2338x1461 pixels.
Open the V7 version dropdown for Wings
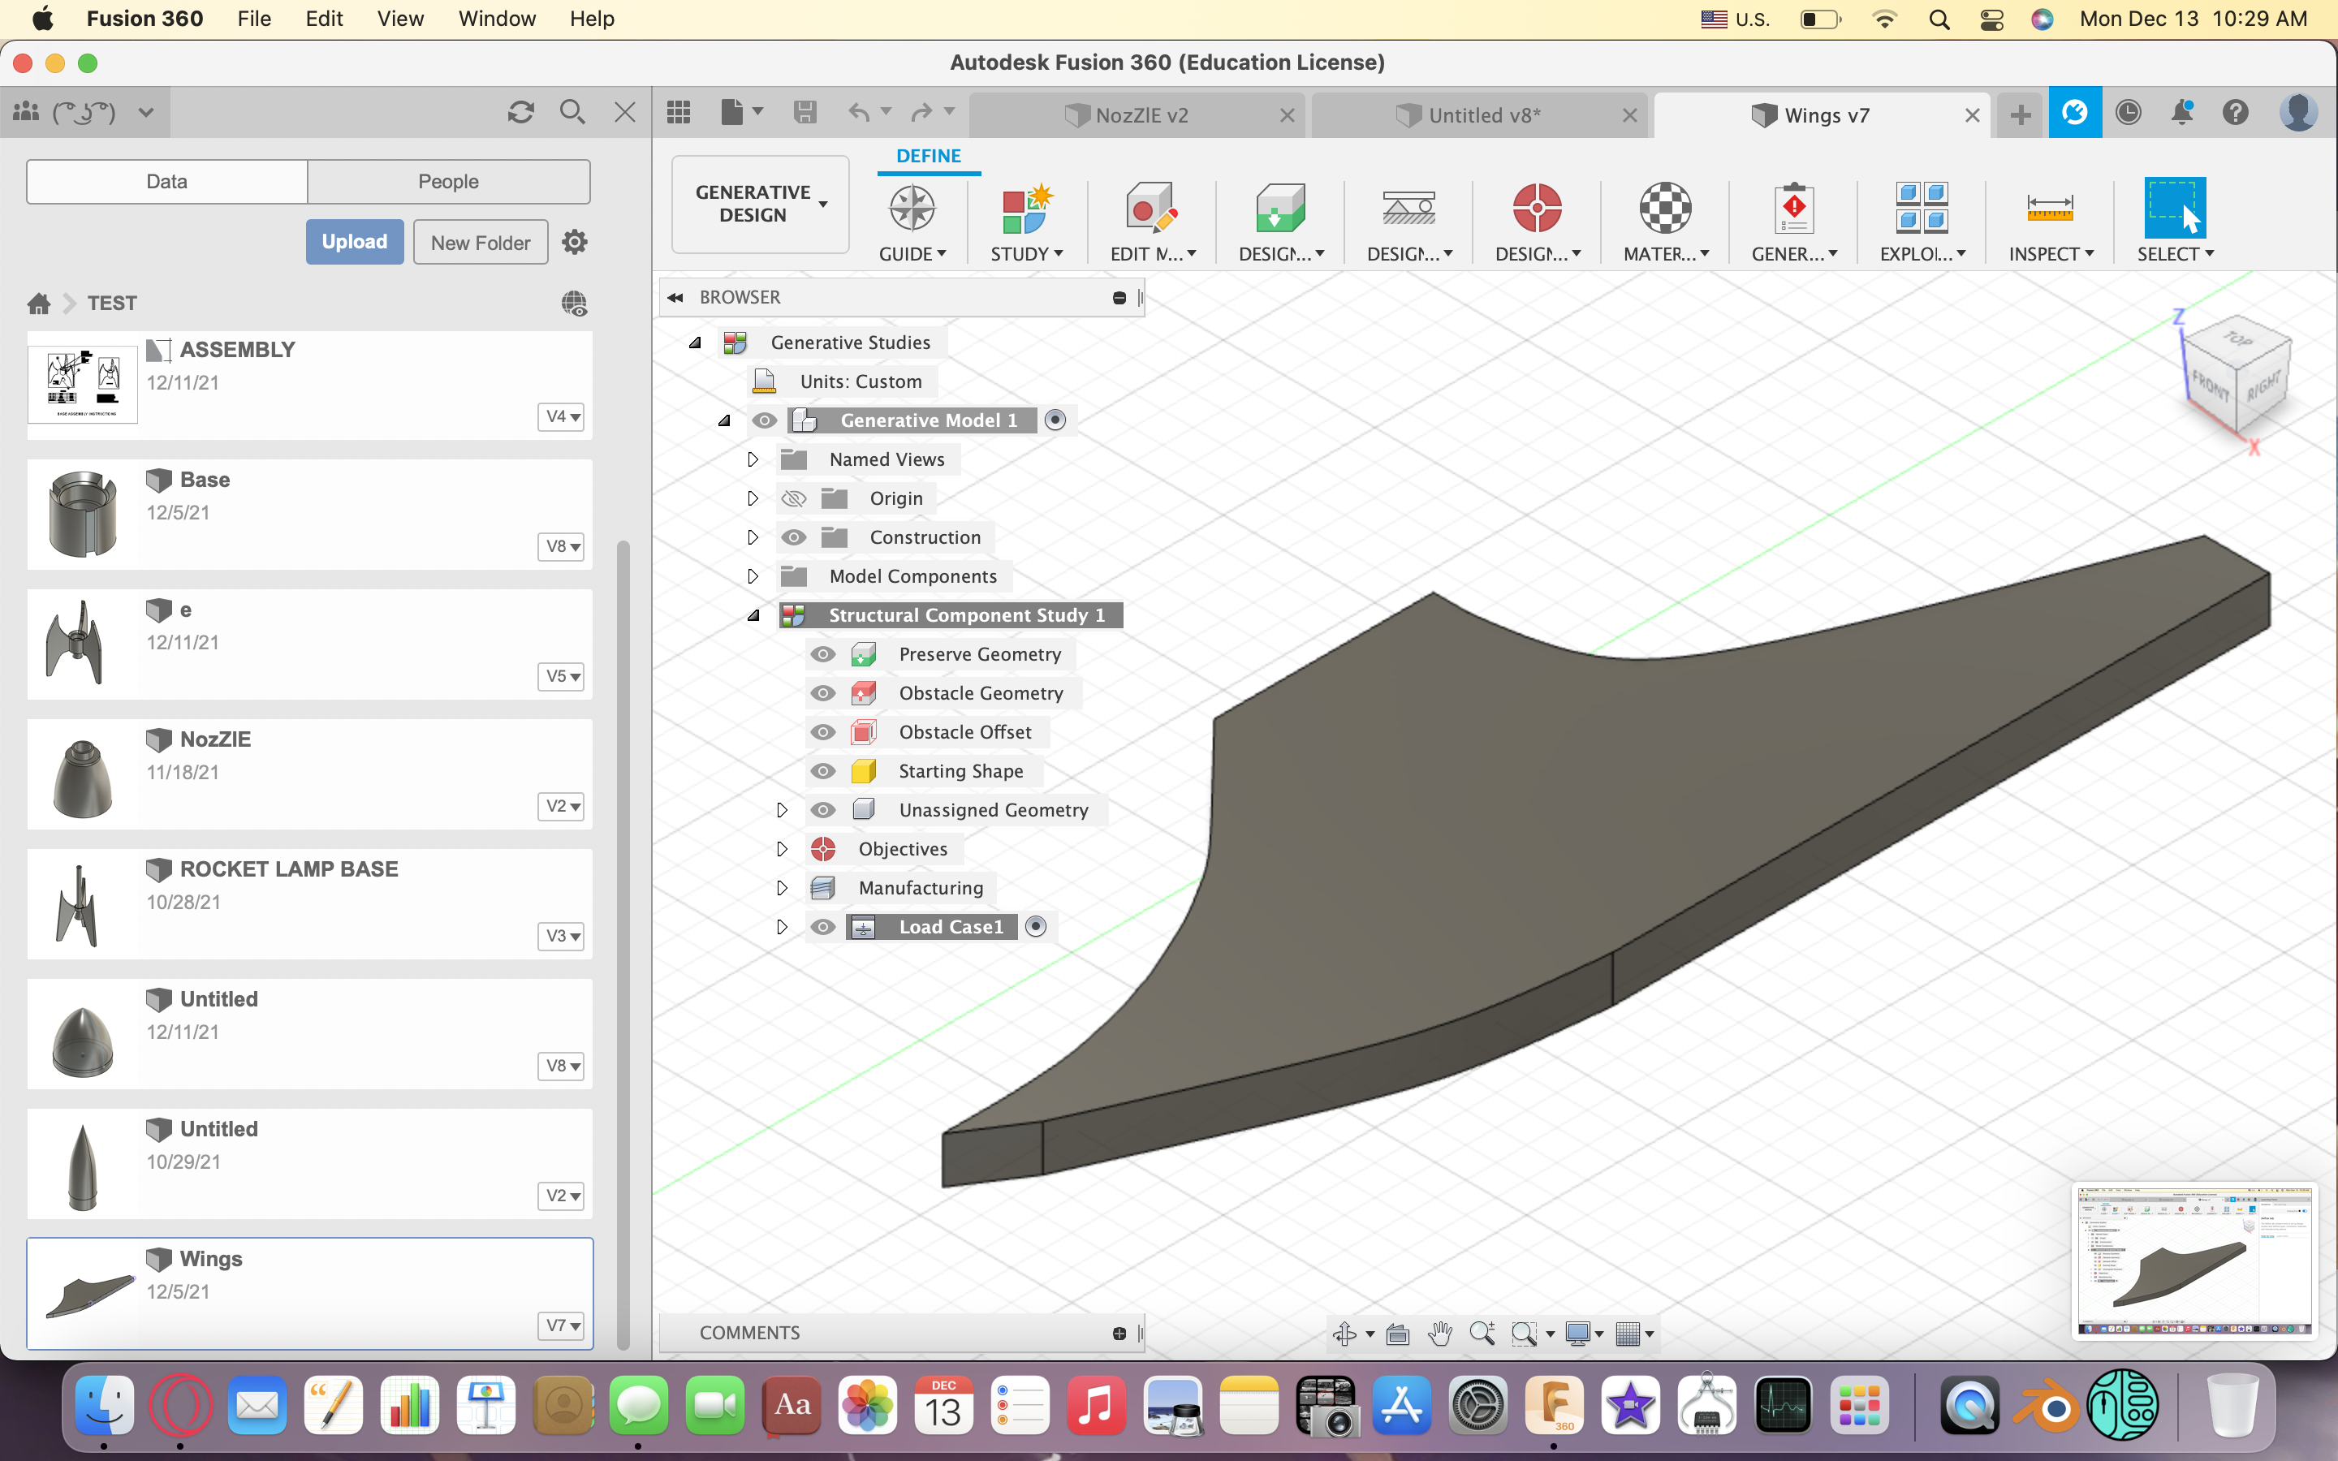pyautogui.click(x=560, y=1325)
